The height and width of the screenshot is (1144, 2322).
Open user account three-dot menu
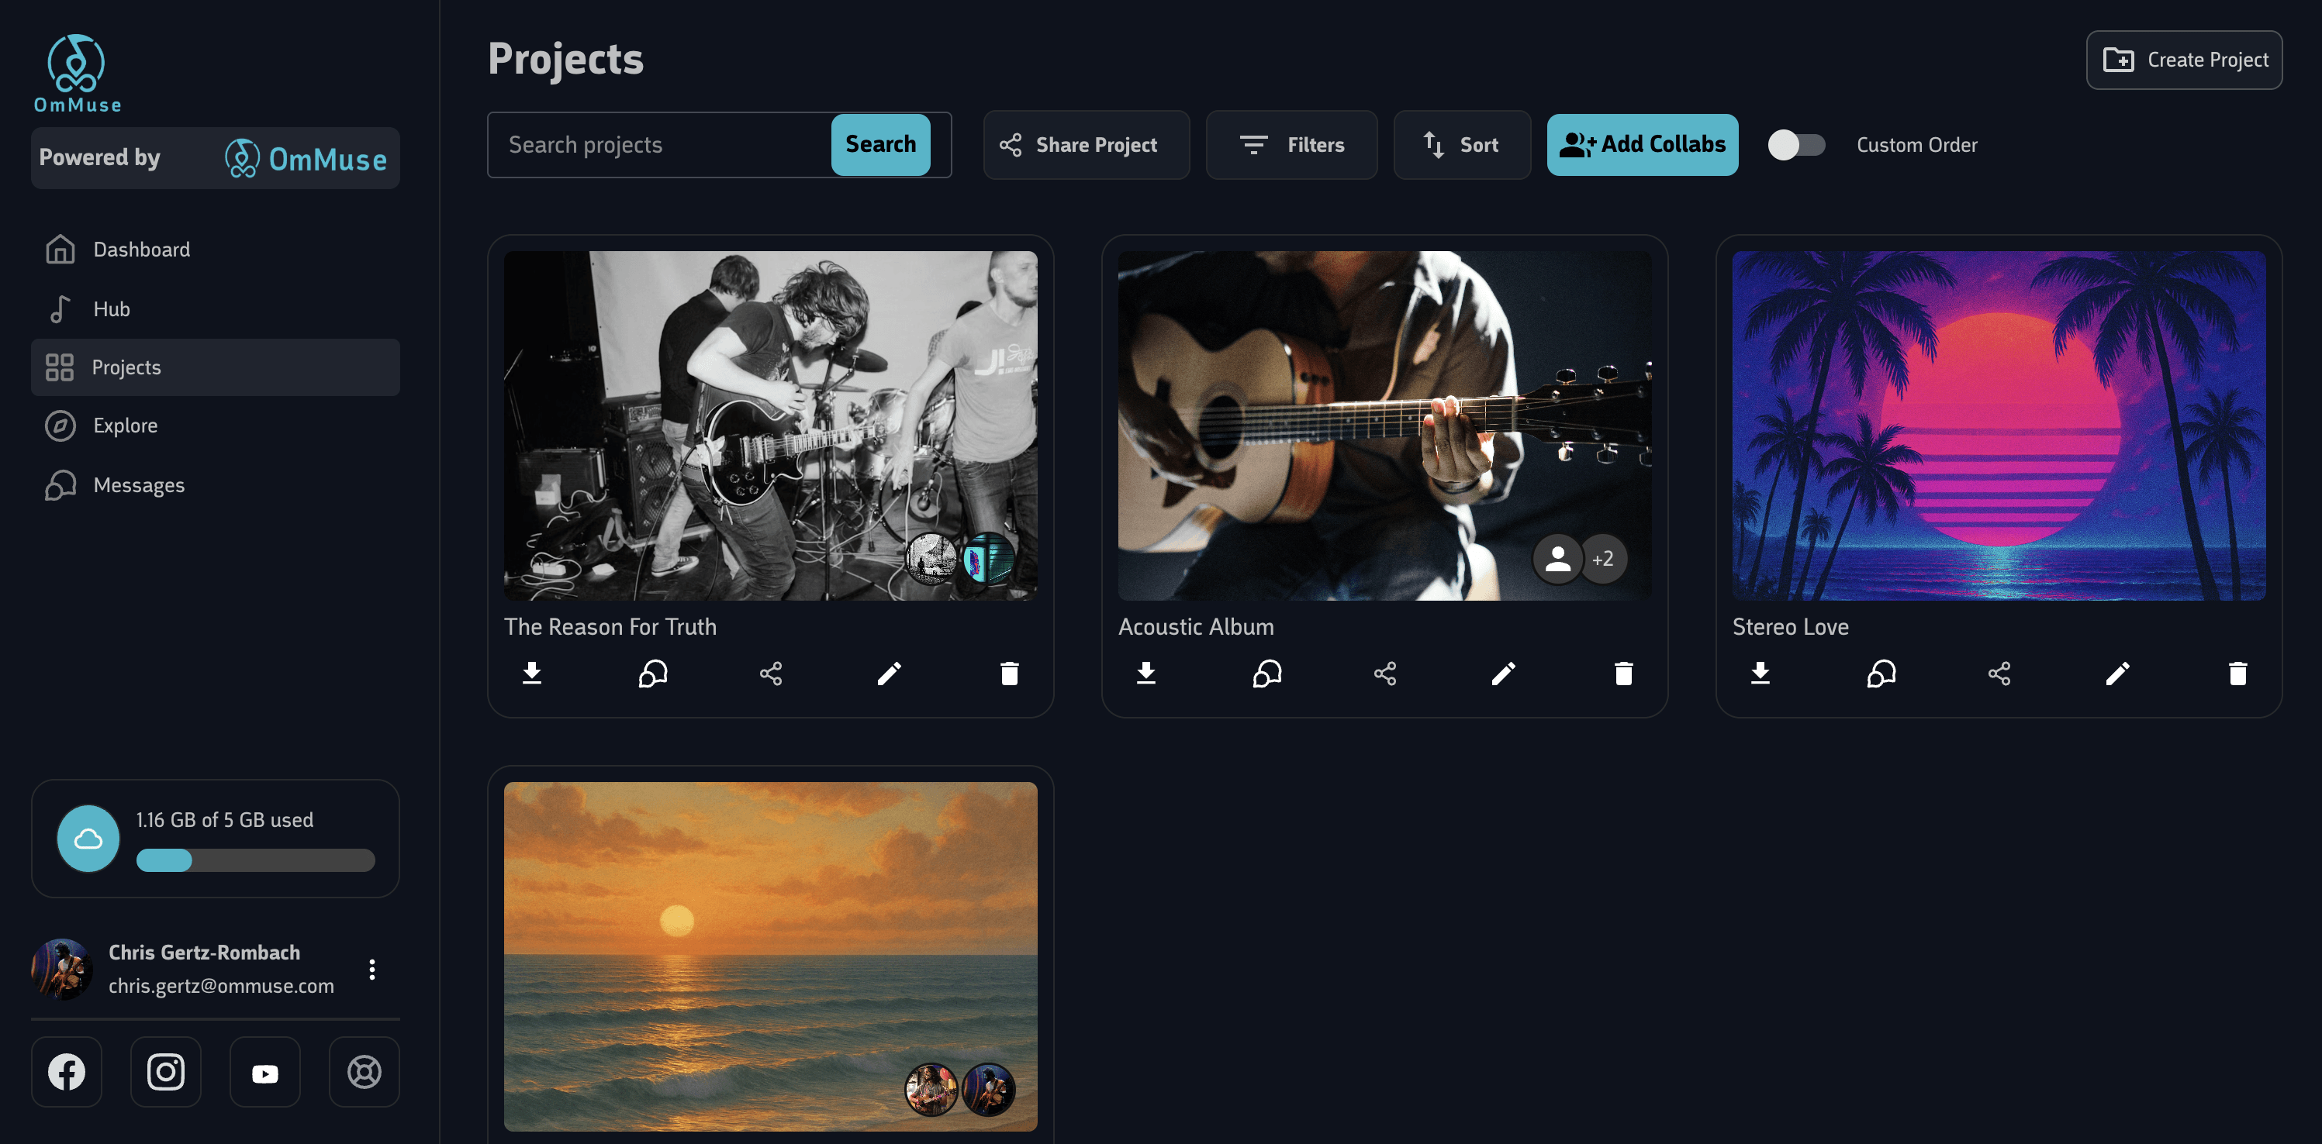pyautogui.click(x=372, y=970)
